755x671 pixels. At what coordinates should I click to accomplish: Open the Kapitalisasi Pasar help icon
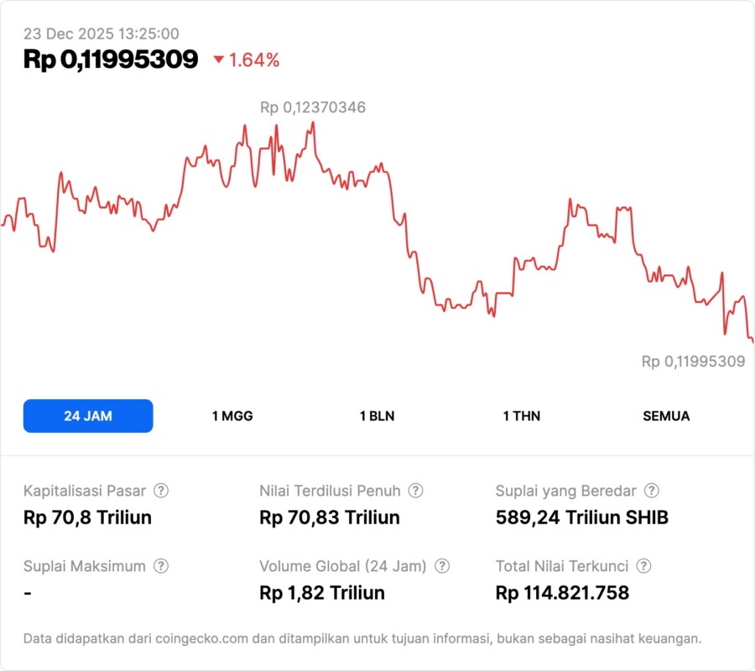[161, 491]
